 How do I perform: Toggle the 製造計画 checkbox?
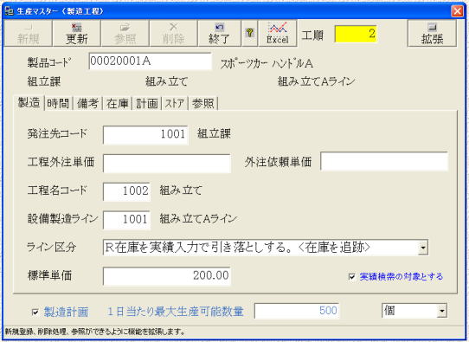click(35, 313)
